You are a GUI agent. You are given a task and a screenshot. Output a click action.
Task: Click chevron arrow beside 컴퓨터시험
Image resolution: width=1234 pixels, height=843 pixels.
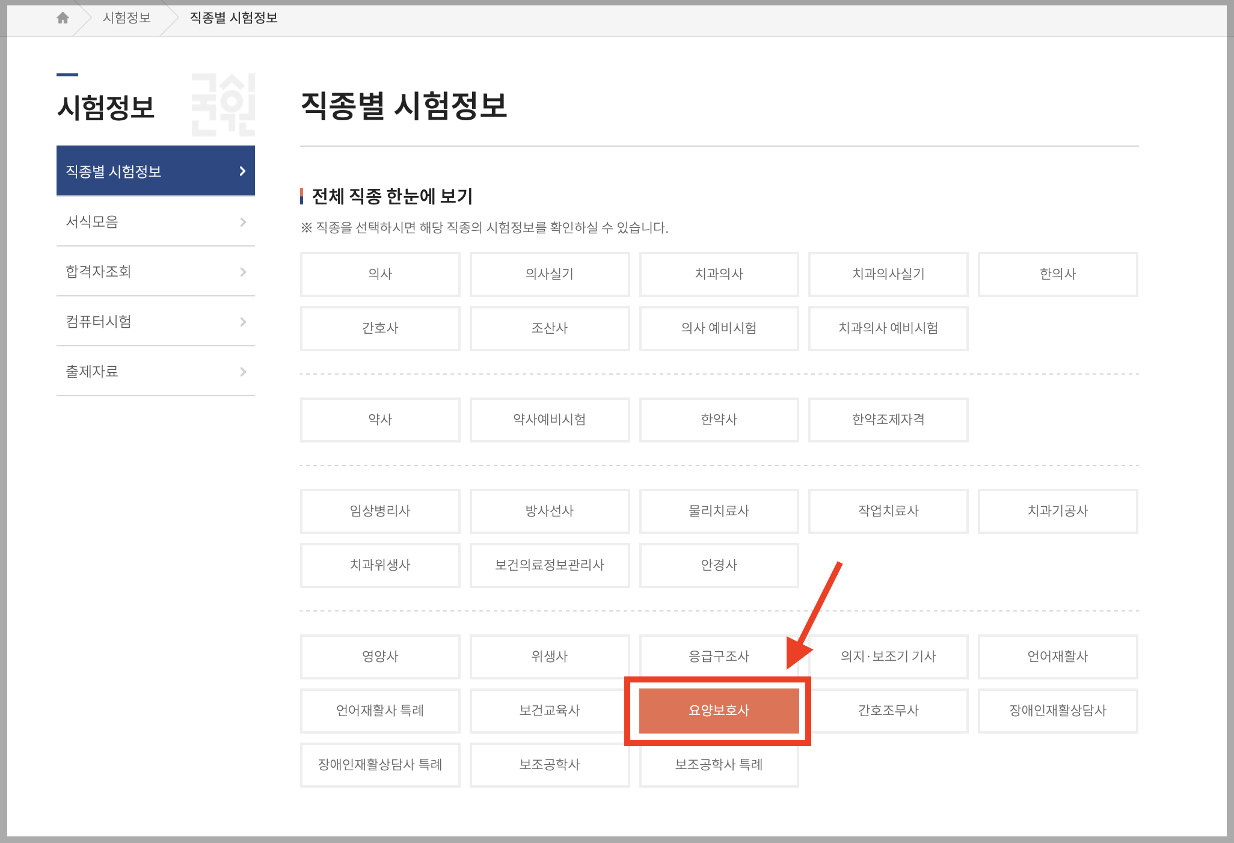[243, 322]
